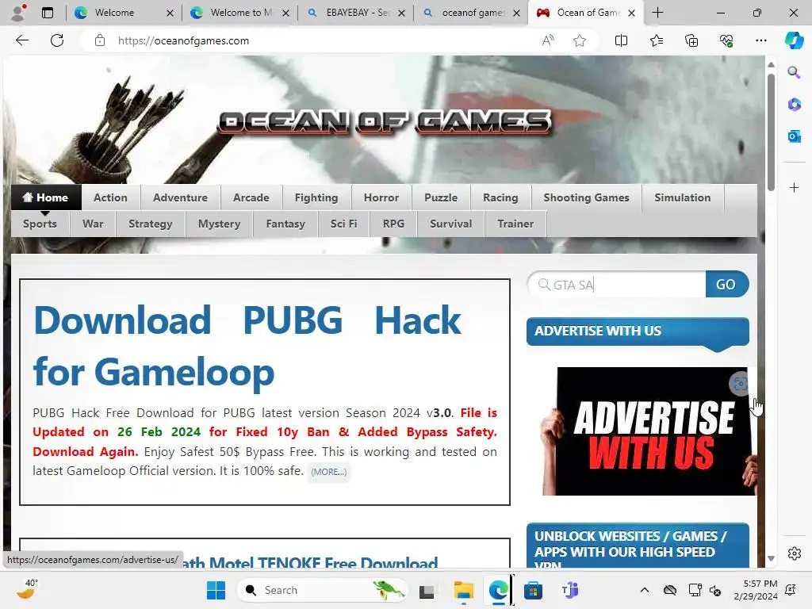812x609 pixels.
Task: Open Outlook in the sidebar
Action: 794,136
